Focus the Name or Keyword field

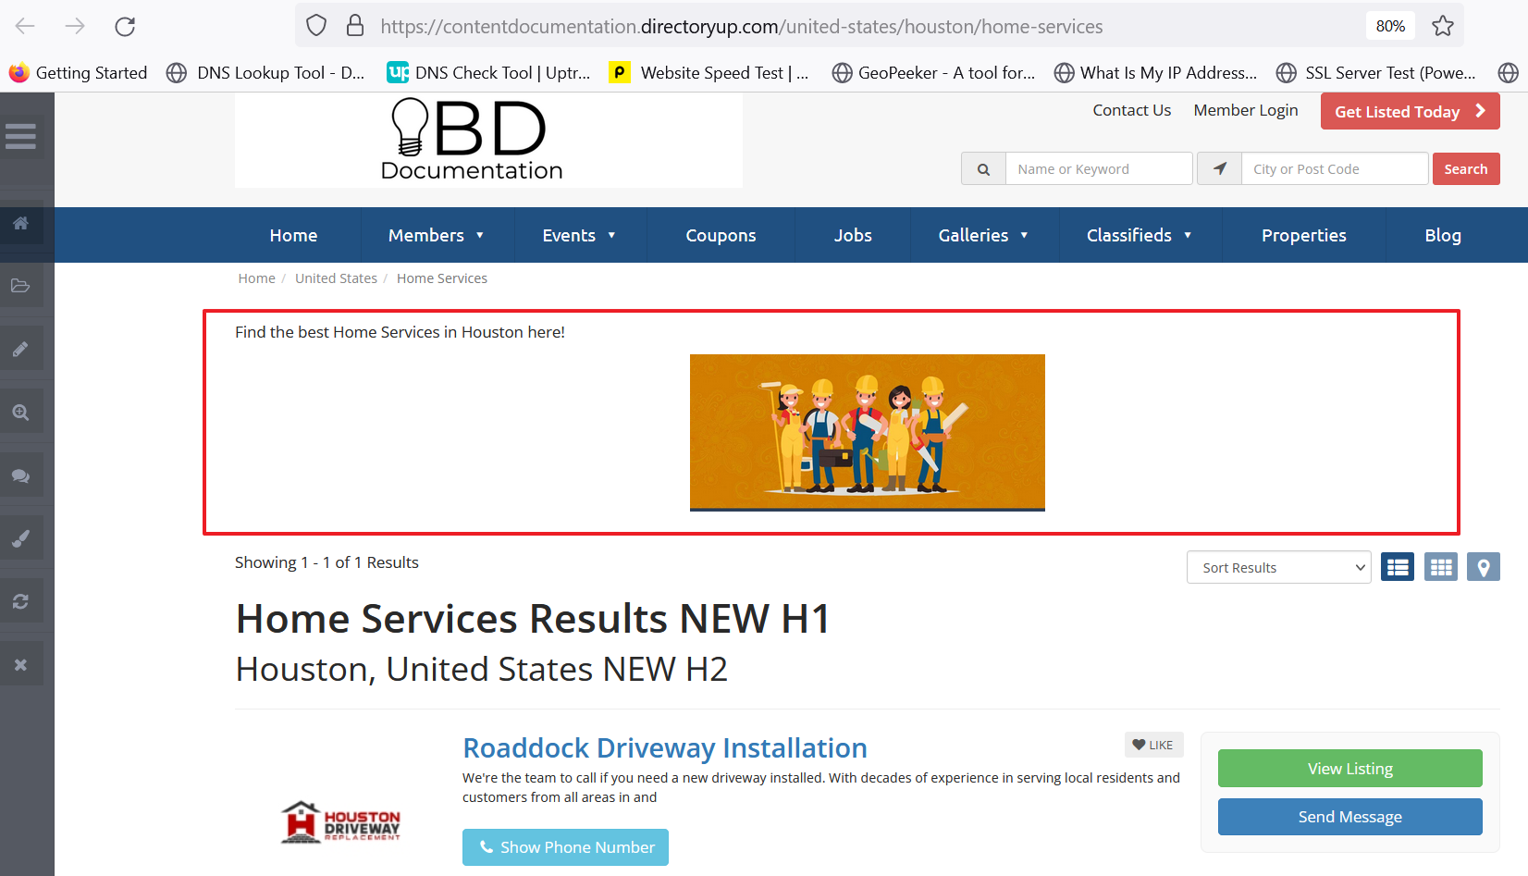[1099, 169]
